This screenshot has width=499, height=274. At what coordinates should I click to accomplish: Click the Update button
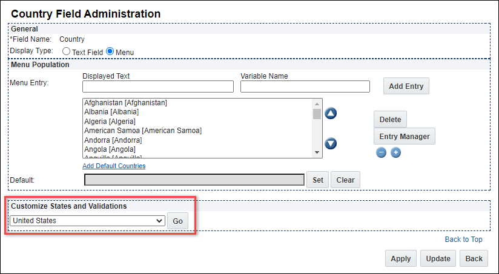point(438,258)
